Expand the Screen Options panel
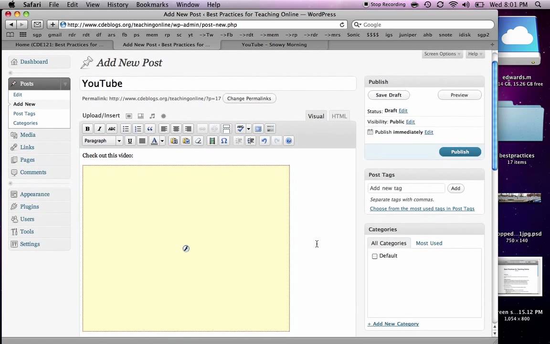Image resolution: width=550 pixels, height=344 pixels. point(442,54)
